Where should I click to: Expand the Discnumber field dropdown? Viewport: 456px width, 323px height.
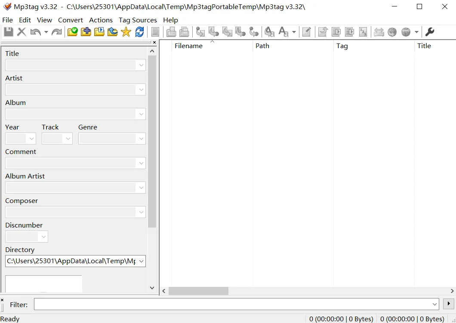pos(43,237)
